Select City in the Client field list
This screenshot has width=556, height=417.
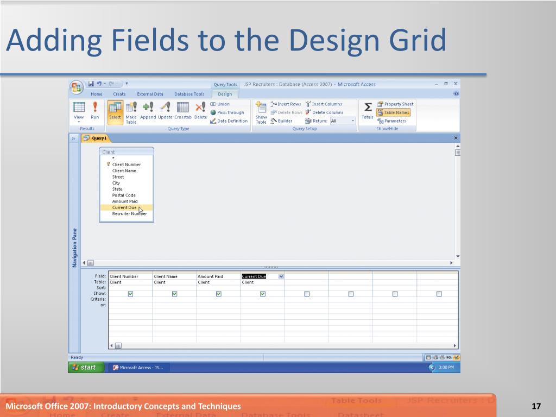(x=116, y=183)
